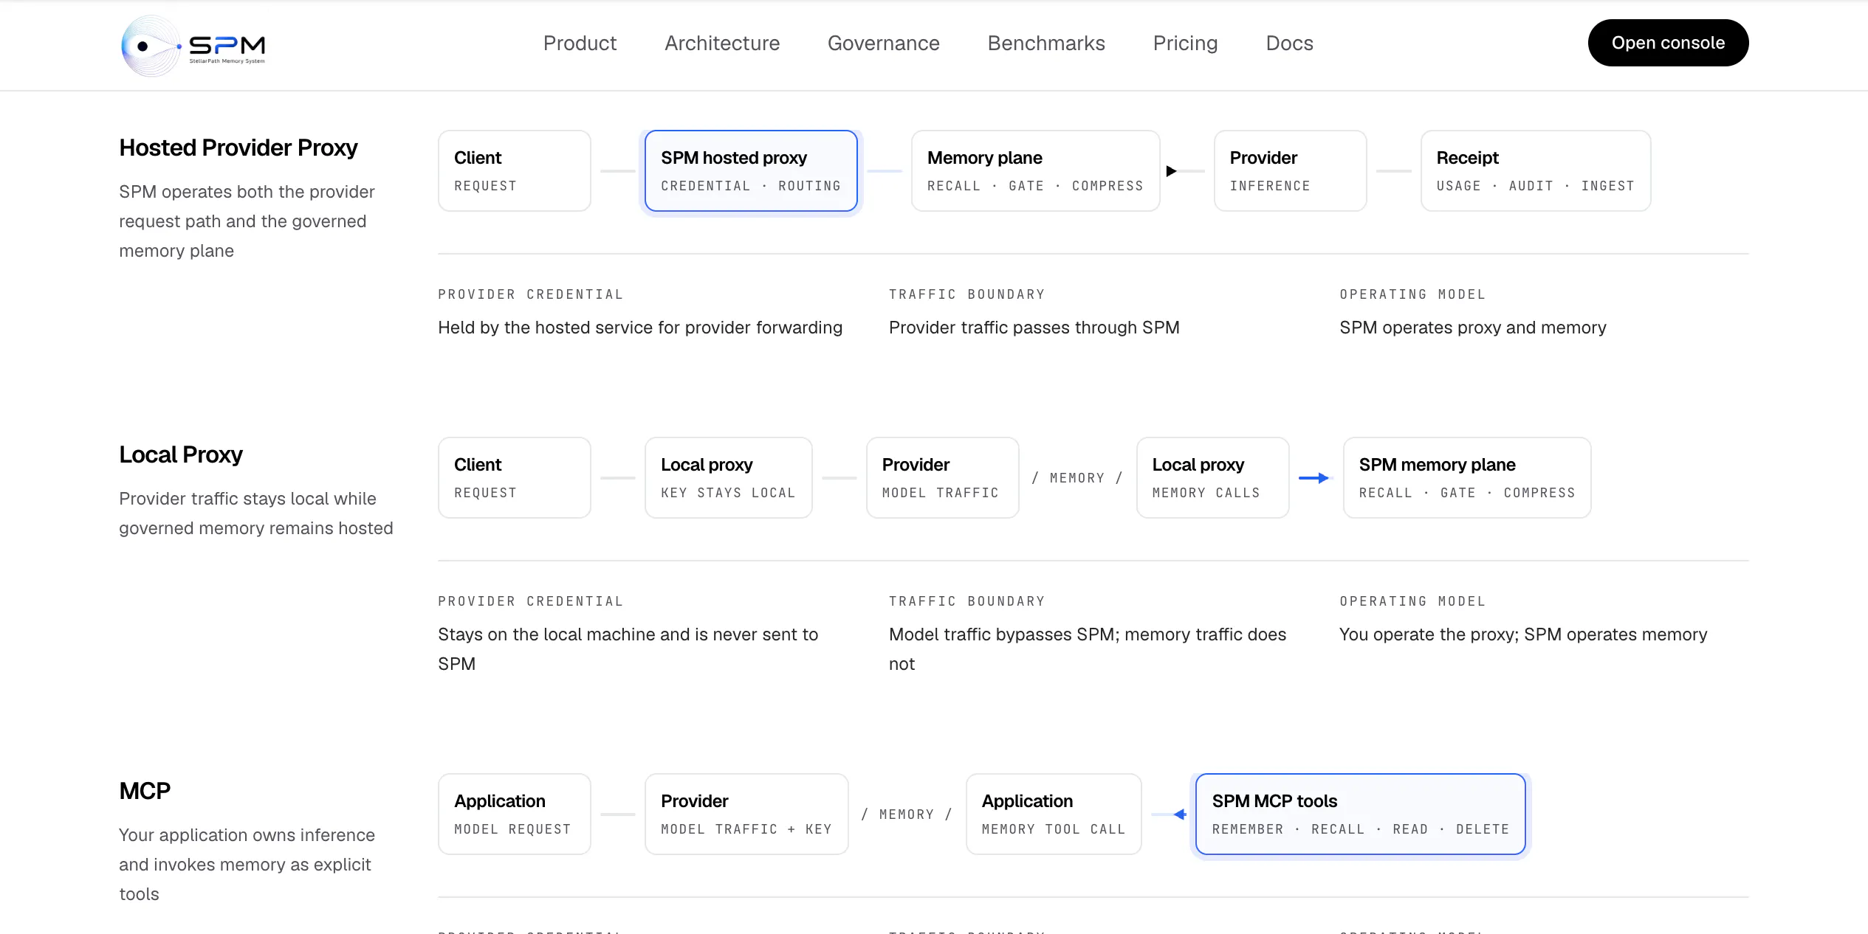This screenshot has width=1868, height=934.
Task: Click the Local Proxy heading
Action: coord(181,454)
